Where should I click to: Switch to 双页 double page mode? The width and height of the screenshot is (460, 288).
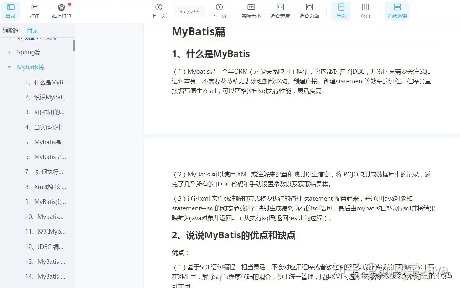coord(365,11)
